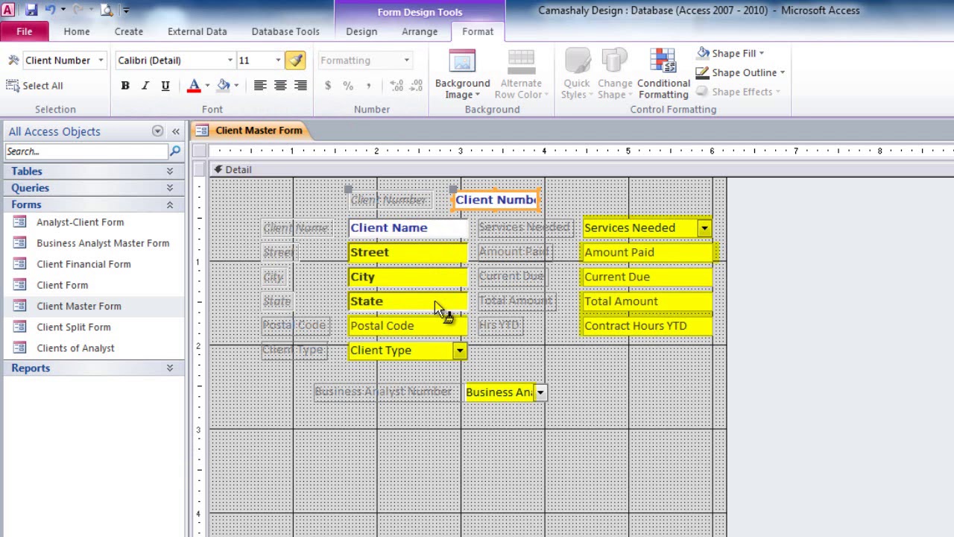Click the search magnifier icon

point(175,151)
